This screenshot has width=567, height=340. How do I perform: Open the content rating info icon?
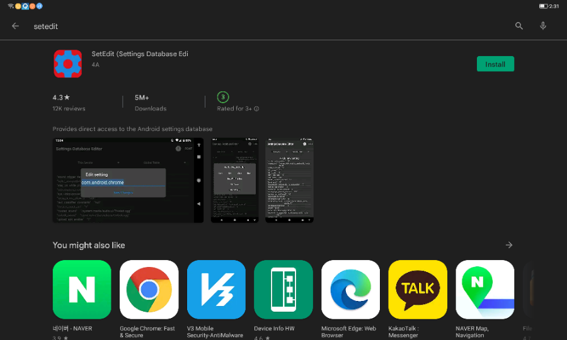(256, 109)
